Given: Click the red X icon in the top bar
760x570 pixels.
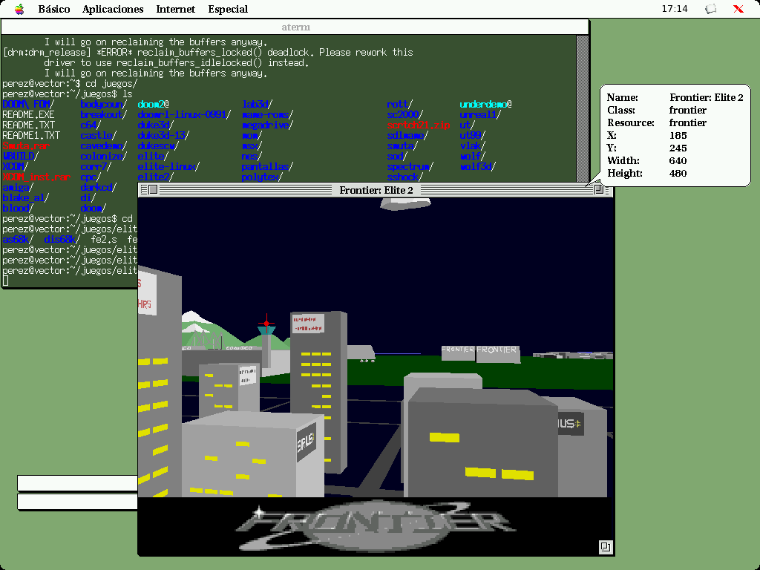Looking at the screenshot, I should (x=738, y=9).
